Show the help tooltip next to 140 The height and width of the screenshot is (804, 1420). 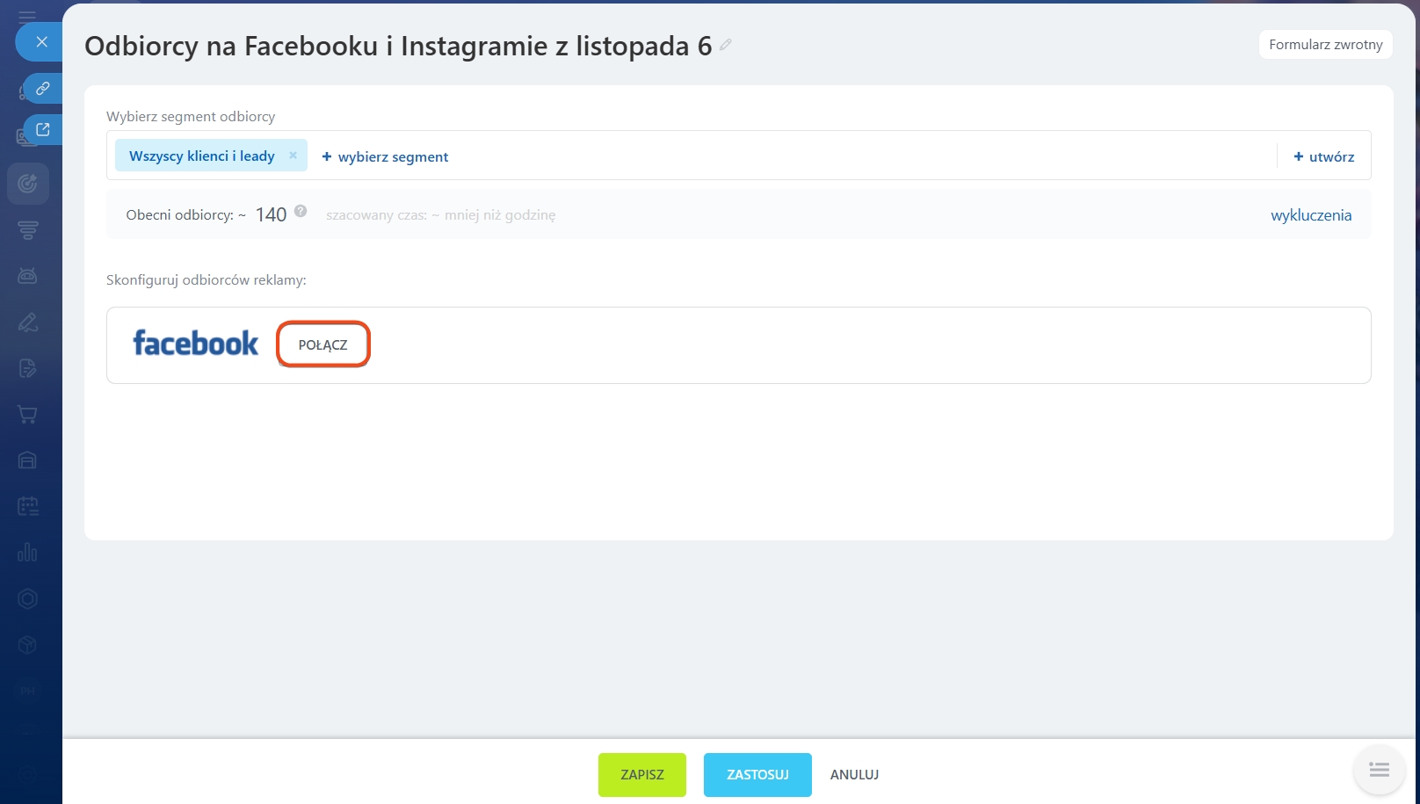301,211
